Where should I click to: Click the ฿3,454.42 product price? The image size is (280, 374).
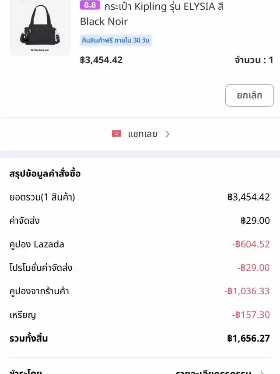[101, 60]
